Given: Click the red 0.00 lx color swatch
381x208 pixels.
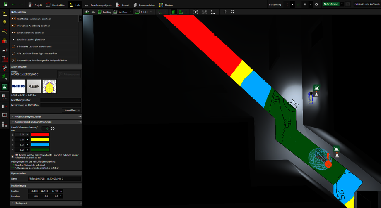Looking at the screenshot, I should tap(40, 135).
